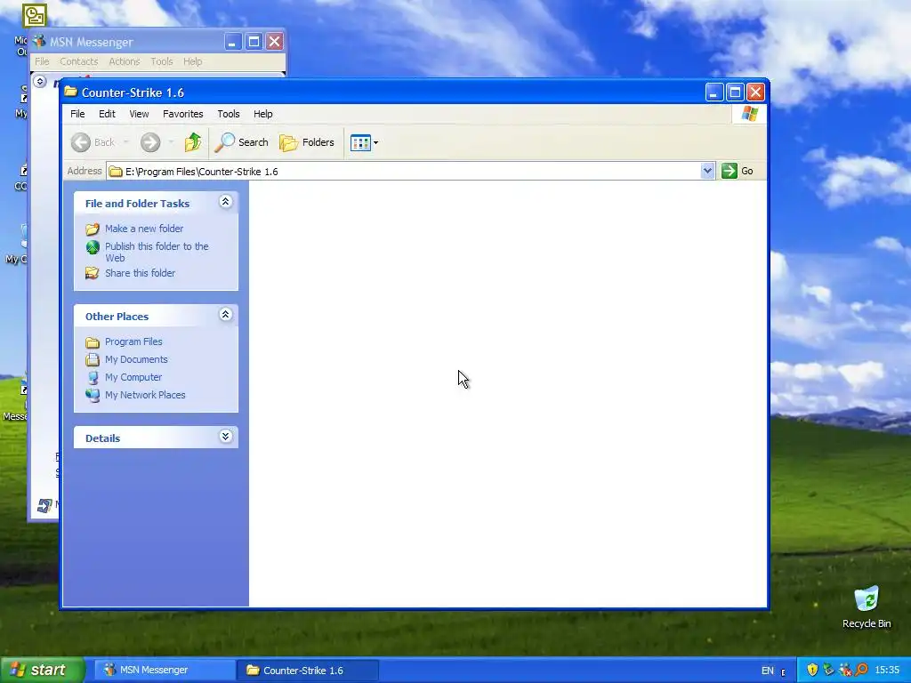Open Help menu in MSN Messenger
Screen dimensions: 911x683
pyautogui.click(x=192, y=61)
